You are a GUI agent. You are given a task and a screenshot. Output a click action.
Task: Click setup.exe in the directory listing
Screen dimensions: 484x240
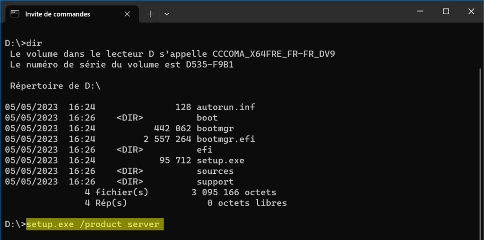(x=220, y=161)
